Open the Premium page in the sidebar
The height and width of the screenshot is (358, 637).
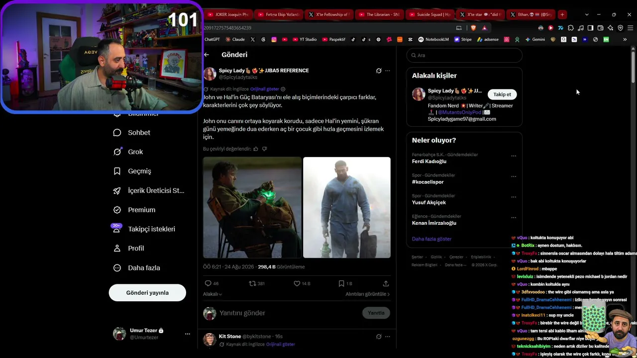click(134, 210)
